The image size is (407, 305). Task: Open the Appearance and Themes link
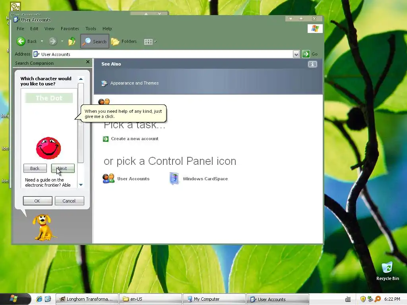134,83
